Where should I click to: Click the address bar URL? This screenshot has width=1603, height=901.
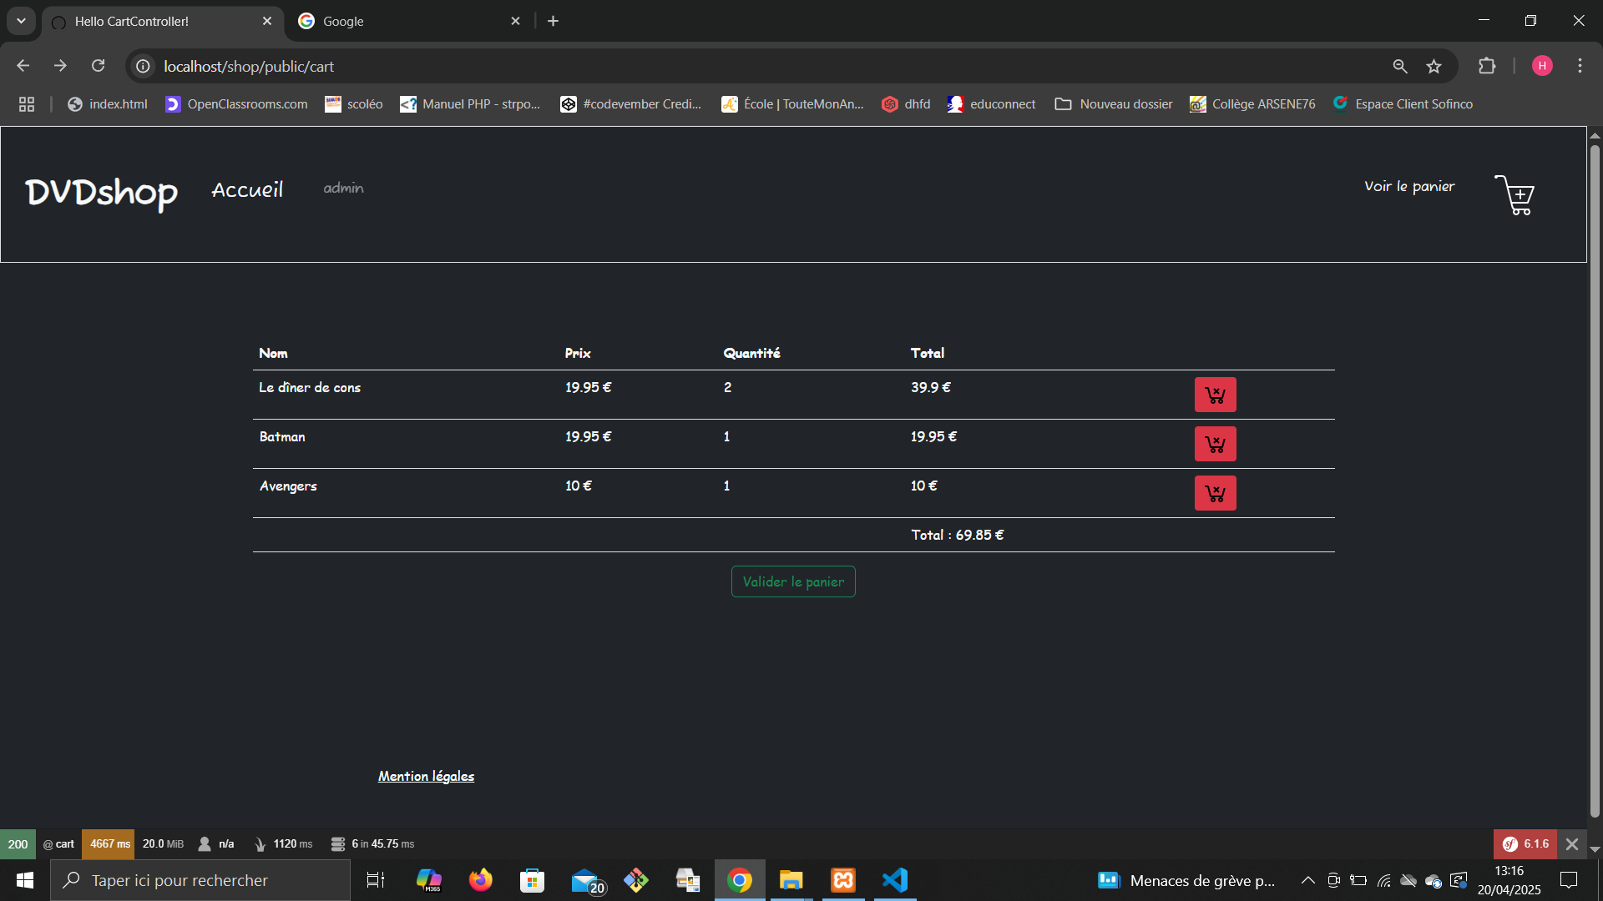click(x=249, y=66)
